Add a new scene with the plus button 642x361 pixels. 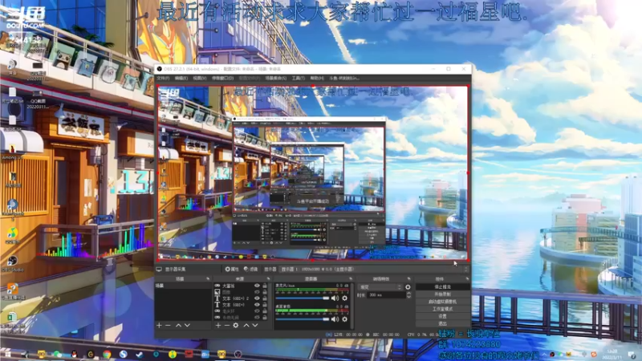pos(159,326)
